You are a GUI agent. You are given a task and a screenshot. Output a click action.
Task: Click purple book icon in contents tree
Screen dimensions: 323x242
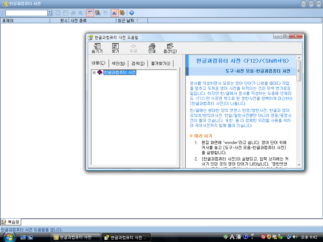point(100,72)
